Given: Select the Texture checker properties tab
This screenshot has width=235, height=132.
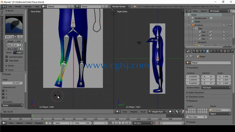Looking at the screenshot, I should click(x=225, y=51).
